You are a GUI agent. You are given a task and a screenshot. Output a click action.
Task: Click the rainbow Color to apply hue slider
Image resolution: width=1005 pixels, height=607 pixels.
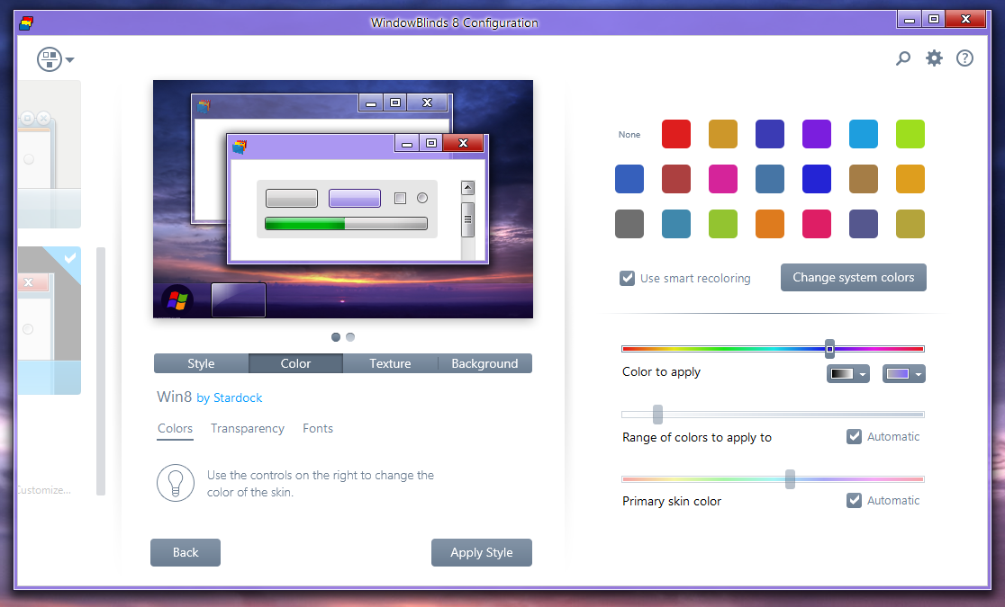click(x=773, y=349)
